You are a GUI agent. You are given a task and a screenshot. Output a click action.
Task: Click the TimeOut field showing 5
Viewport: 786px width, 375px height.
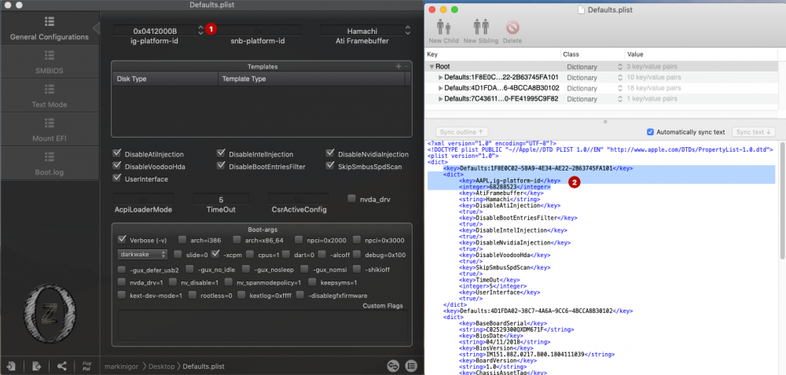point(221,199)
